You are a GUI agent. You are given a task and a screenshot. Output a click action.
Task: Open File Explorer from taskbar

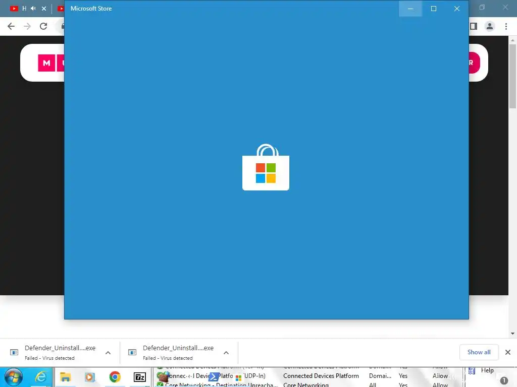tap(65, 377)
